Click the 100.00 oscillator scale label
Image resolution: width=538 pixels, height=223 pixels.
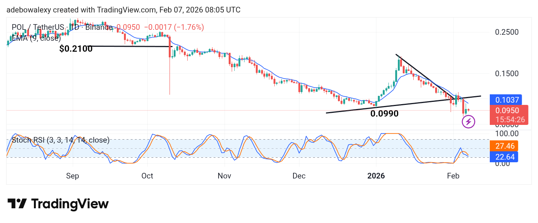(x=507, y=133)
